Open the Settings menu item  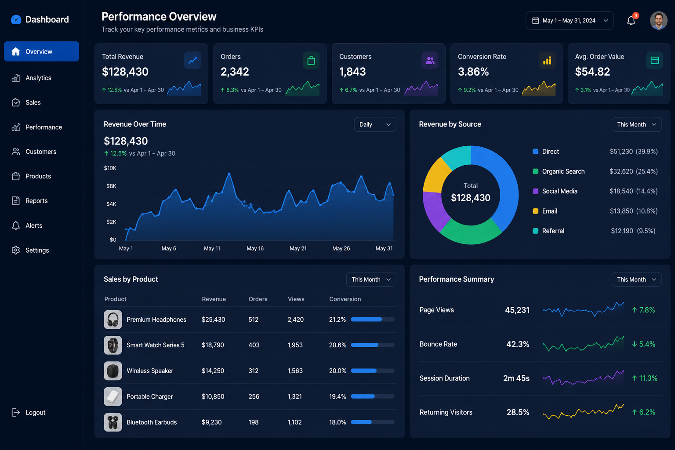42,250
